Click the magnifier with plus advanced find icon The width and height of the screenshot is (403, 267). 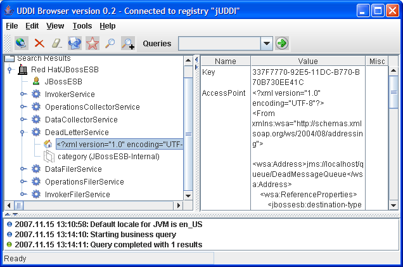point(128,43)
